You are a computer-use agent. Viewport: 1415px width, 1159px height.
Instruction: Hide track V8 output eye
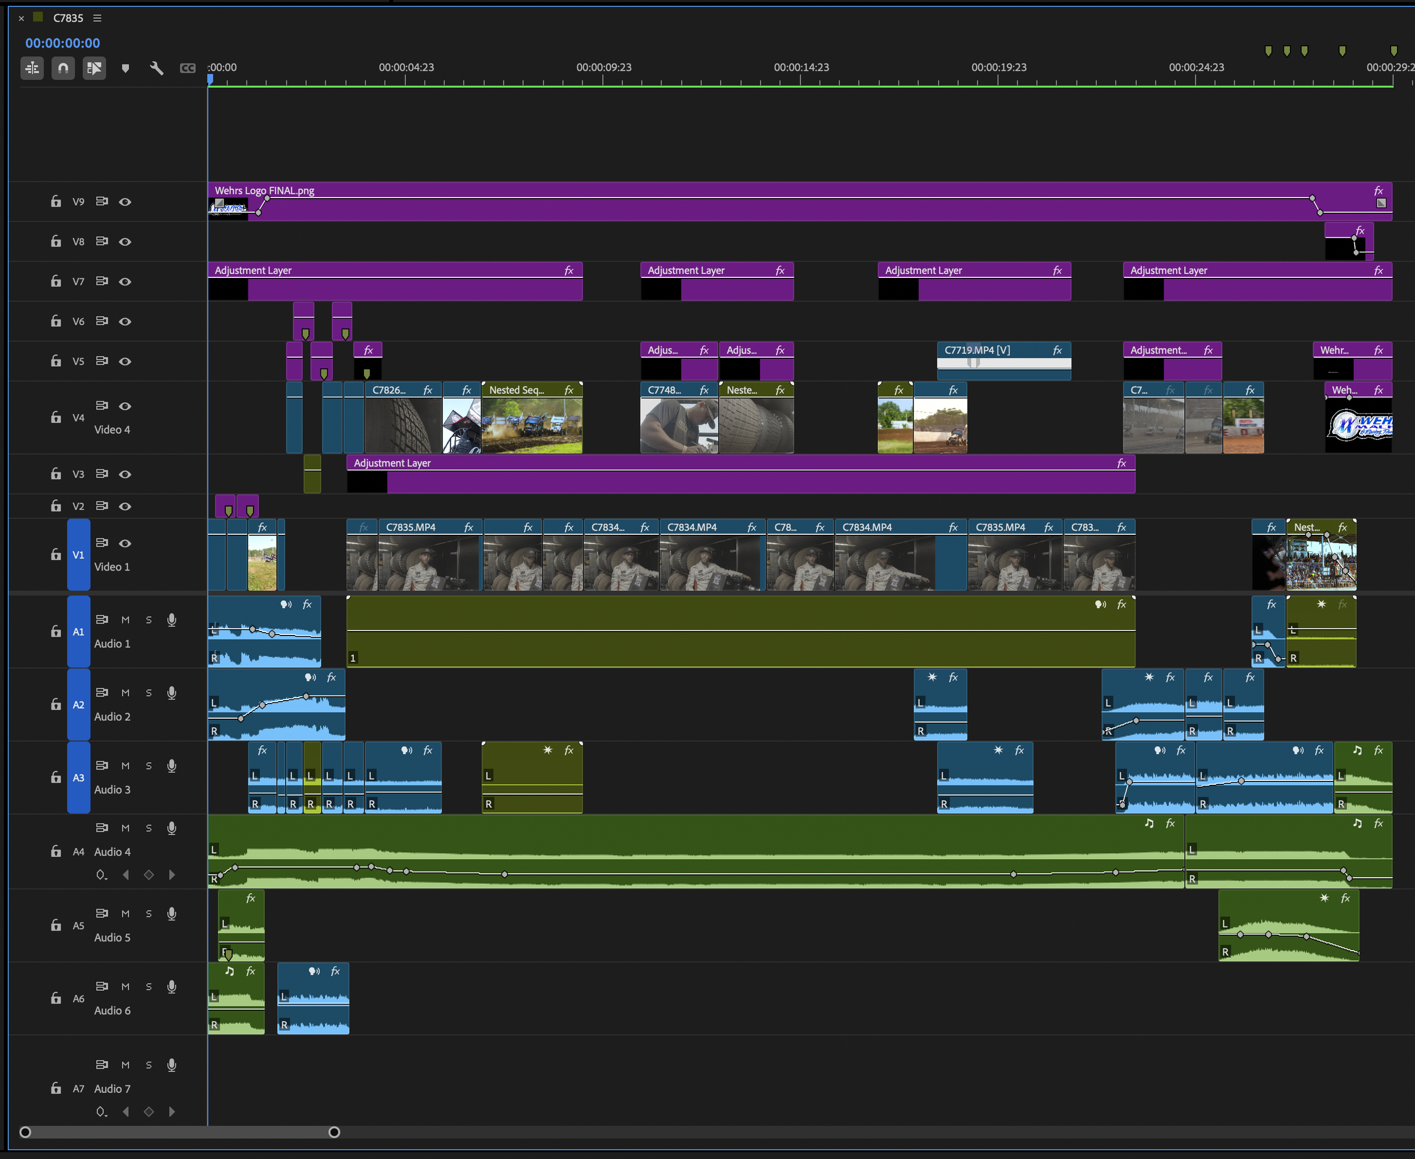pos(125,242)
